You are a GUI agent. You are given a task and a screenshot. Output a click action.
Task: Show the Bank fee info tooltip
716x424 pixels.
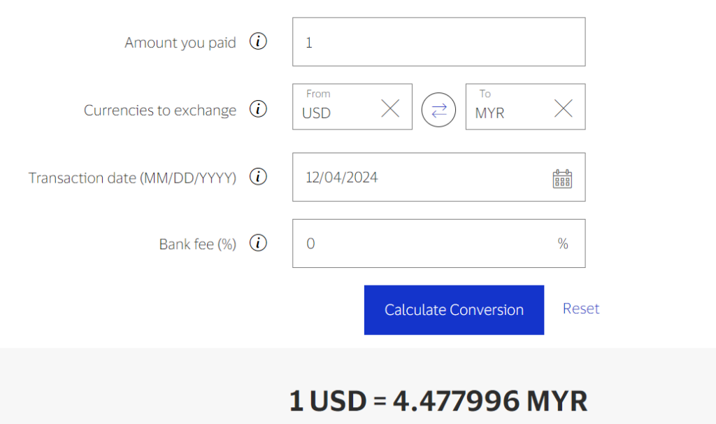(x=259, y=243)
